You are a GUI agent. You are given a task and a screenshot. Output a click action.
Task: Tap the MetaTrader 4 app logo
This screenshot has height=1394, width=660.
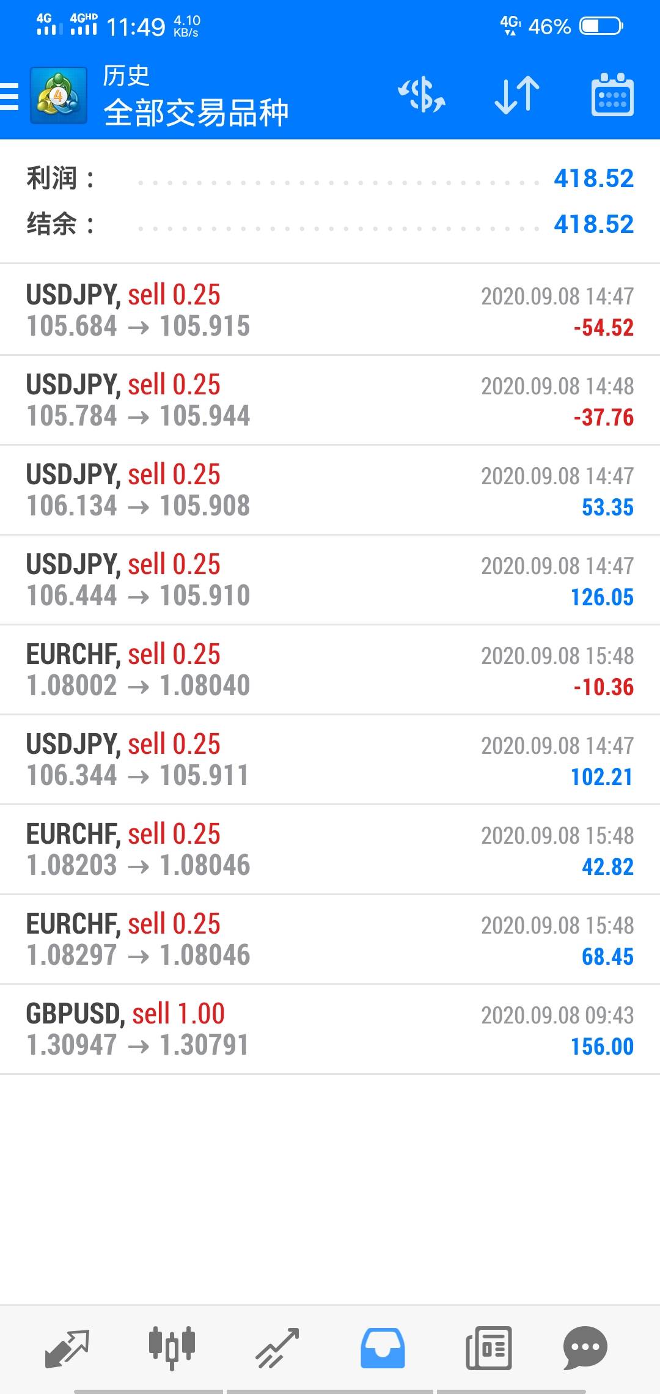click(x=58, y=96)
